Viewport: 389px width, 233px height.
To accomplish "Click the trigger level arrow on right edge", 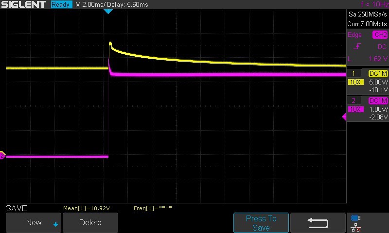I will click(344, 116).
